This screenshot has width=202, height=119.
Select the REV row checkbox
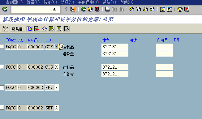click(2, 87)
